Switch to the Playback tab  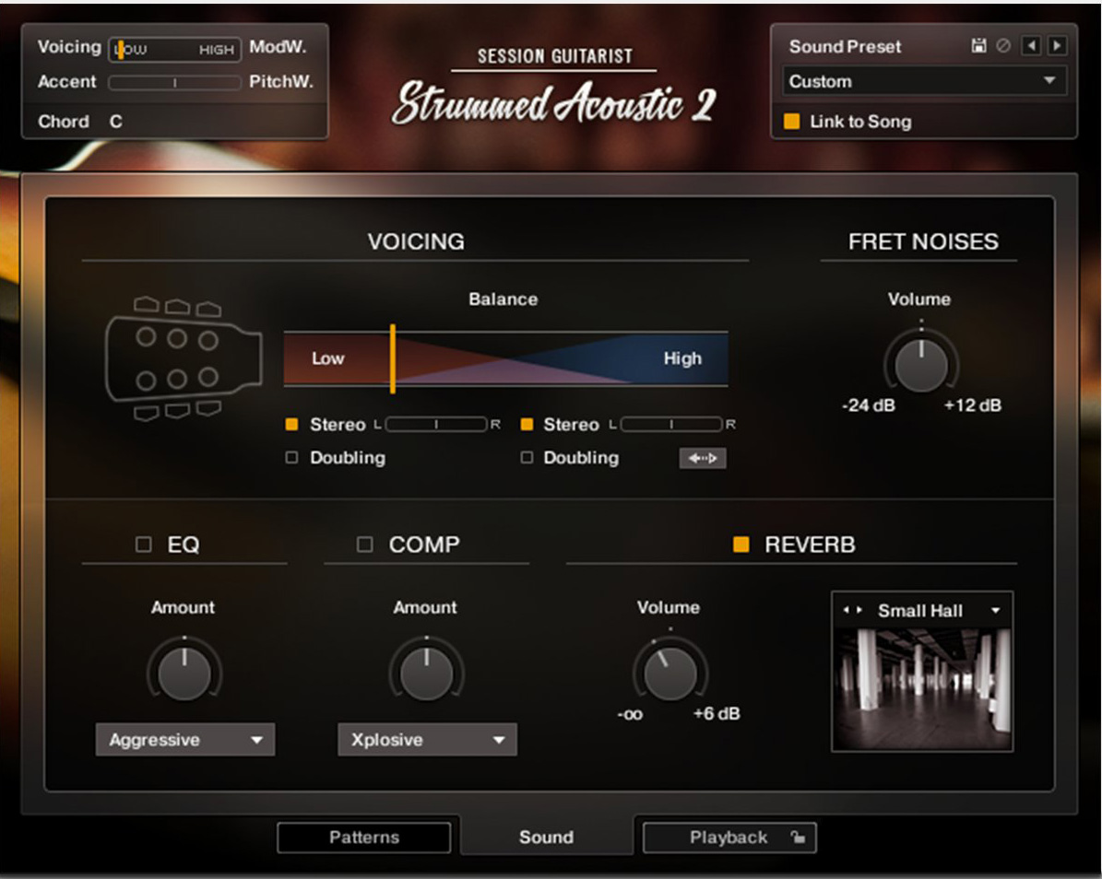729,837
